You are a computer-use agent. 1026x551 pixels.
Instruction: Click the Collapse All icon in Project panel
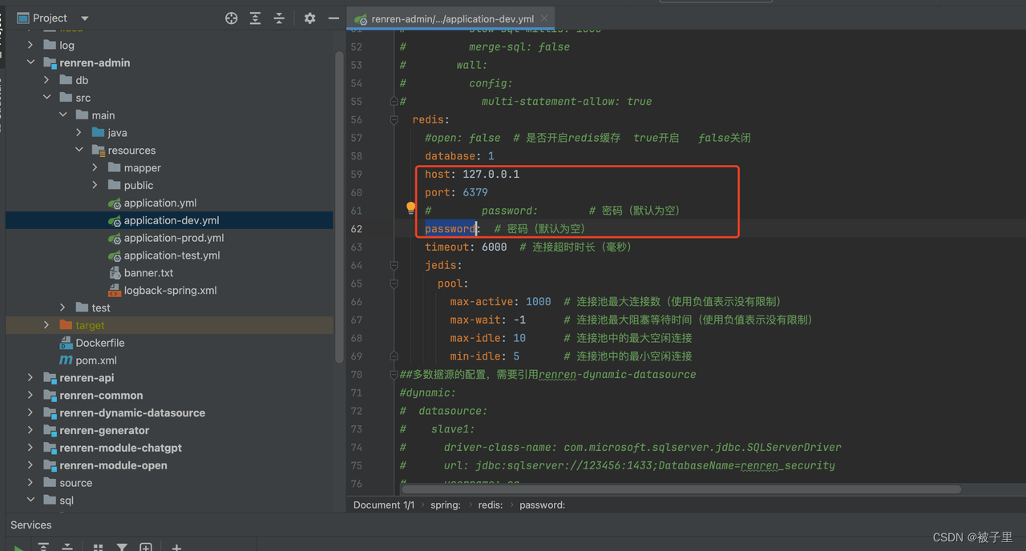tap(279, 18)
